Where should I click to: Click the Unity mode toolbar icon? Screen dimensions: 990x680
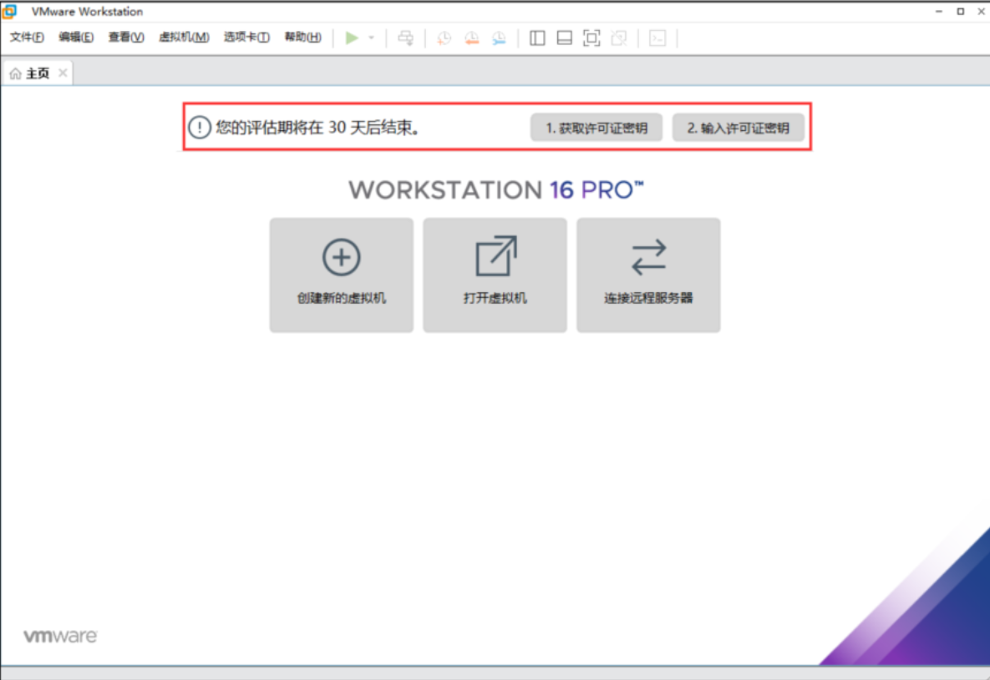[619, 38]
